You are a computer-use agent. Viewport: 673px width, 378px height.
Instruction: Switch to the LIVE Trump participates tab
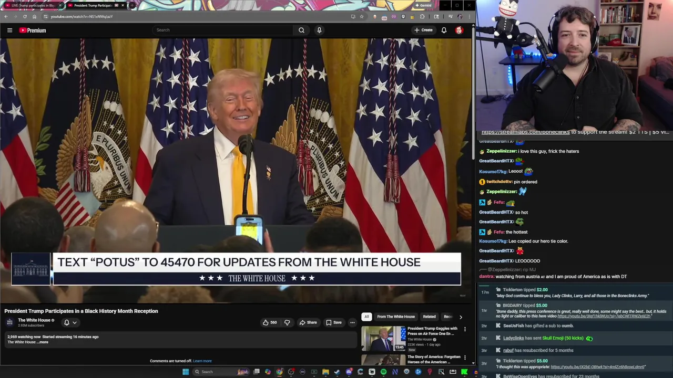33,5
